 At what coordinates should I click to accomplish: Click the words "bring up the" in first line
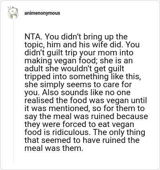(x=105, y=37)
